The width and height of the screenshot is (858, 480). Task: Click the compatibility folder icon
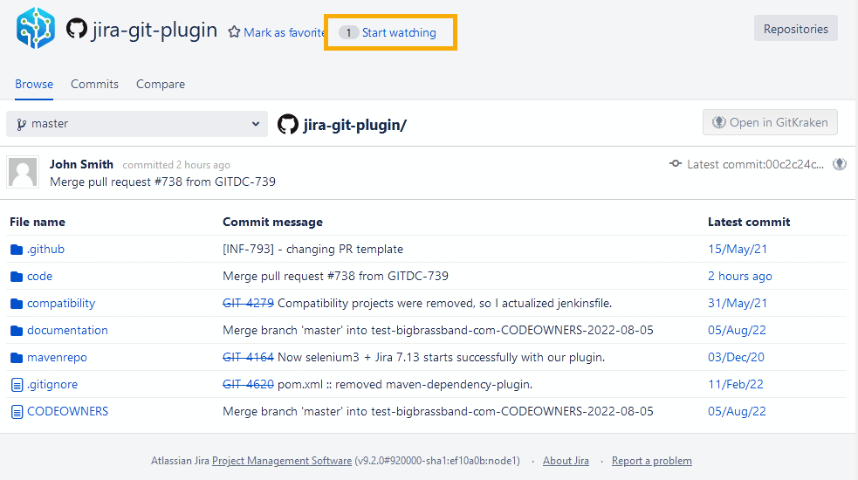click(x=17, y=304)
